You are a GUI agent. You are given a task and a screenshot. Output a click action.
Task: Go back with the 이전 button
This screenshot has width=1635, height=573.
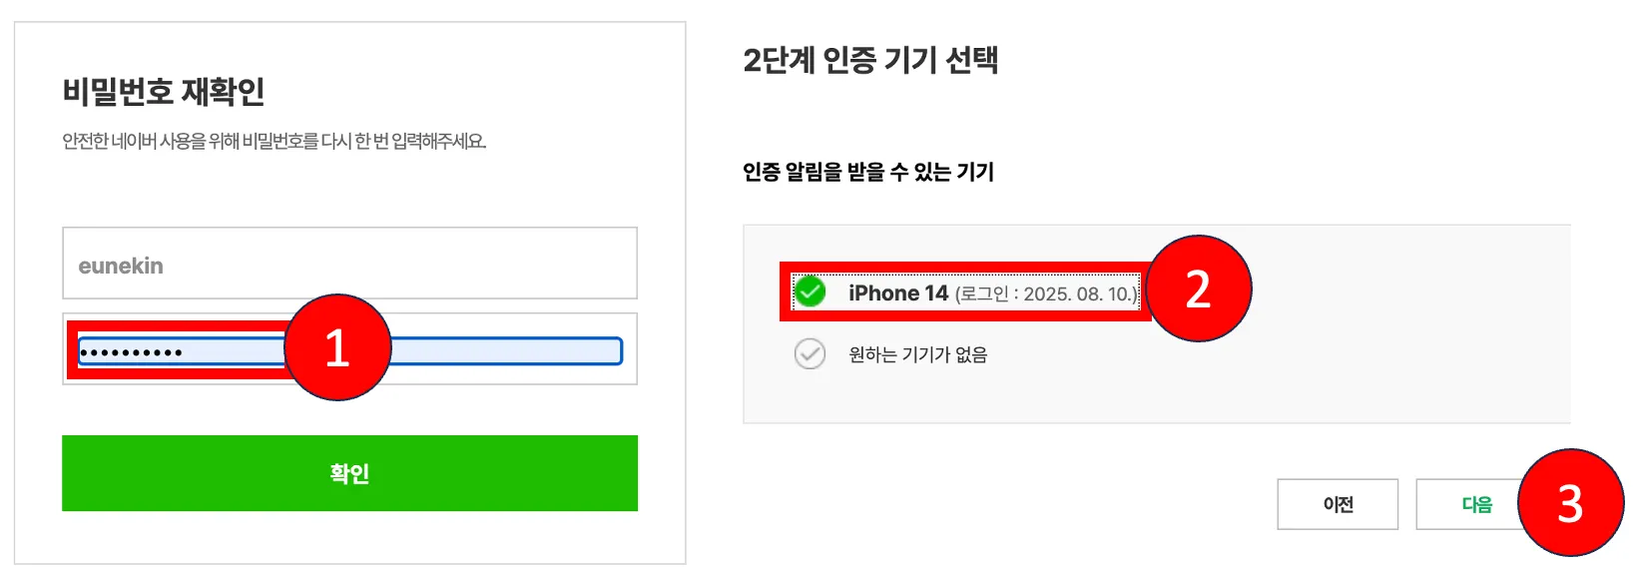coord(1337,504)
